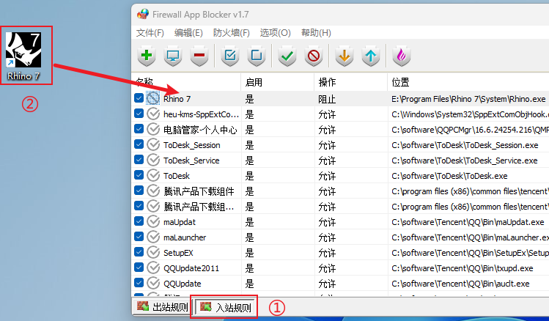Open the 选项(O) menu

(x=275, y=33)
